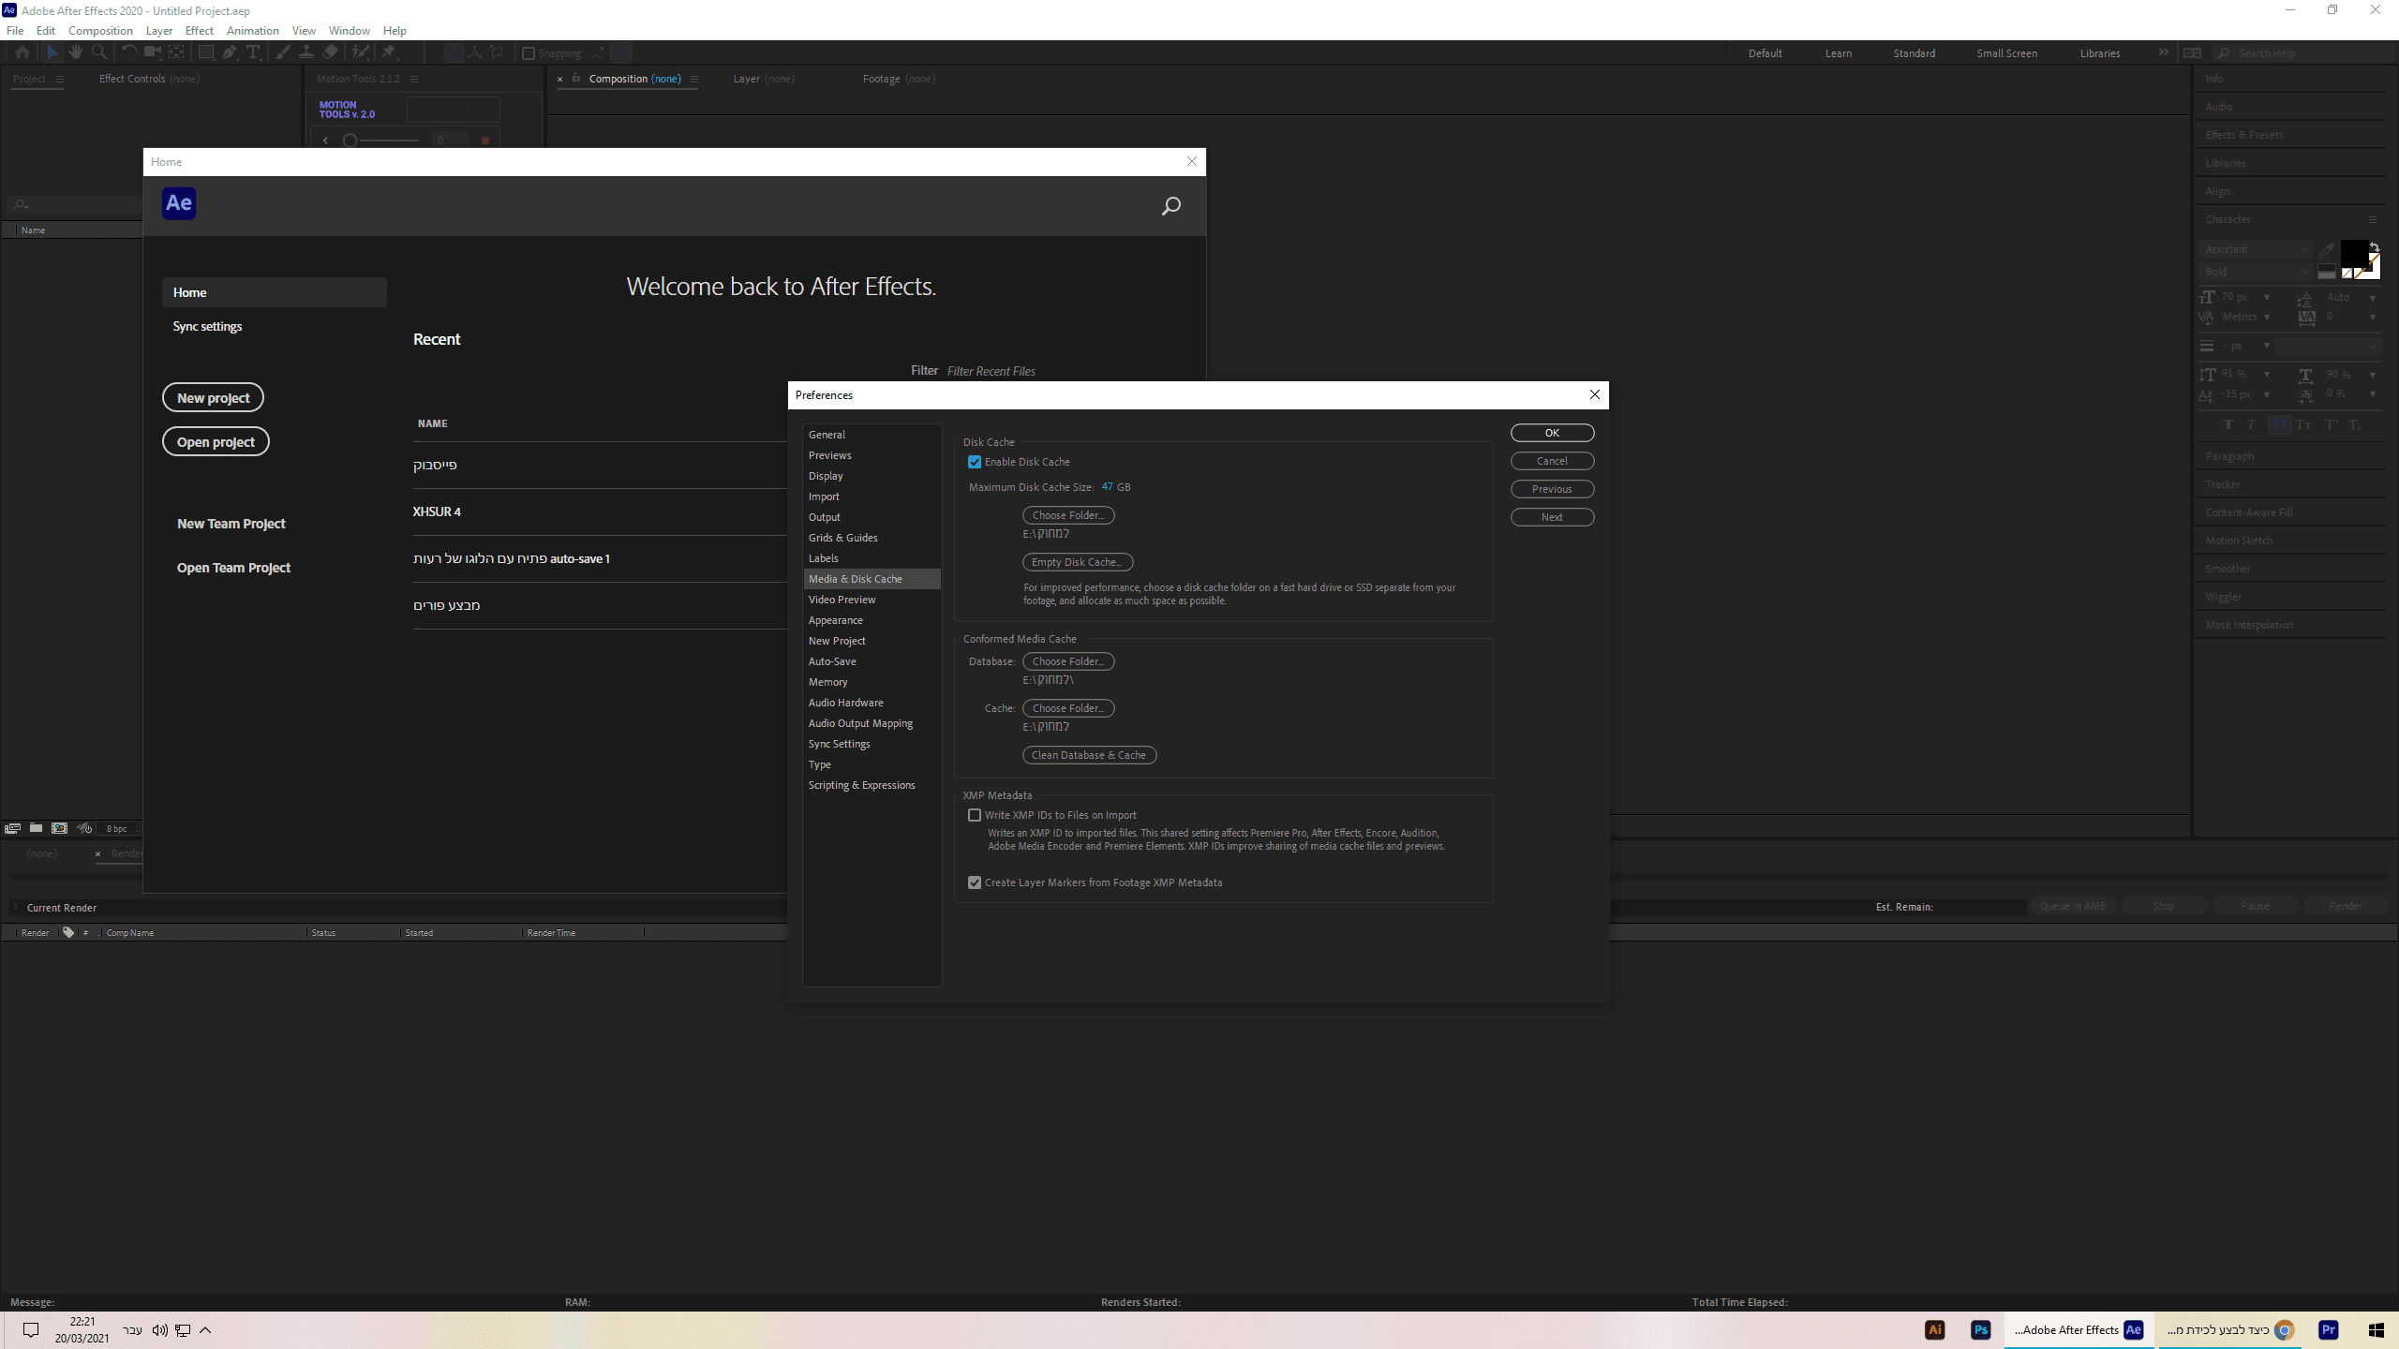
Task: Check Write XMP IDs to Files on Import
Action: 975,815
